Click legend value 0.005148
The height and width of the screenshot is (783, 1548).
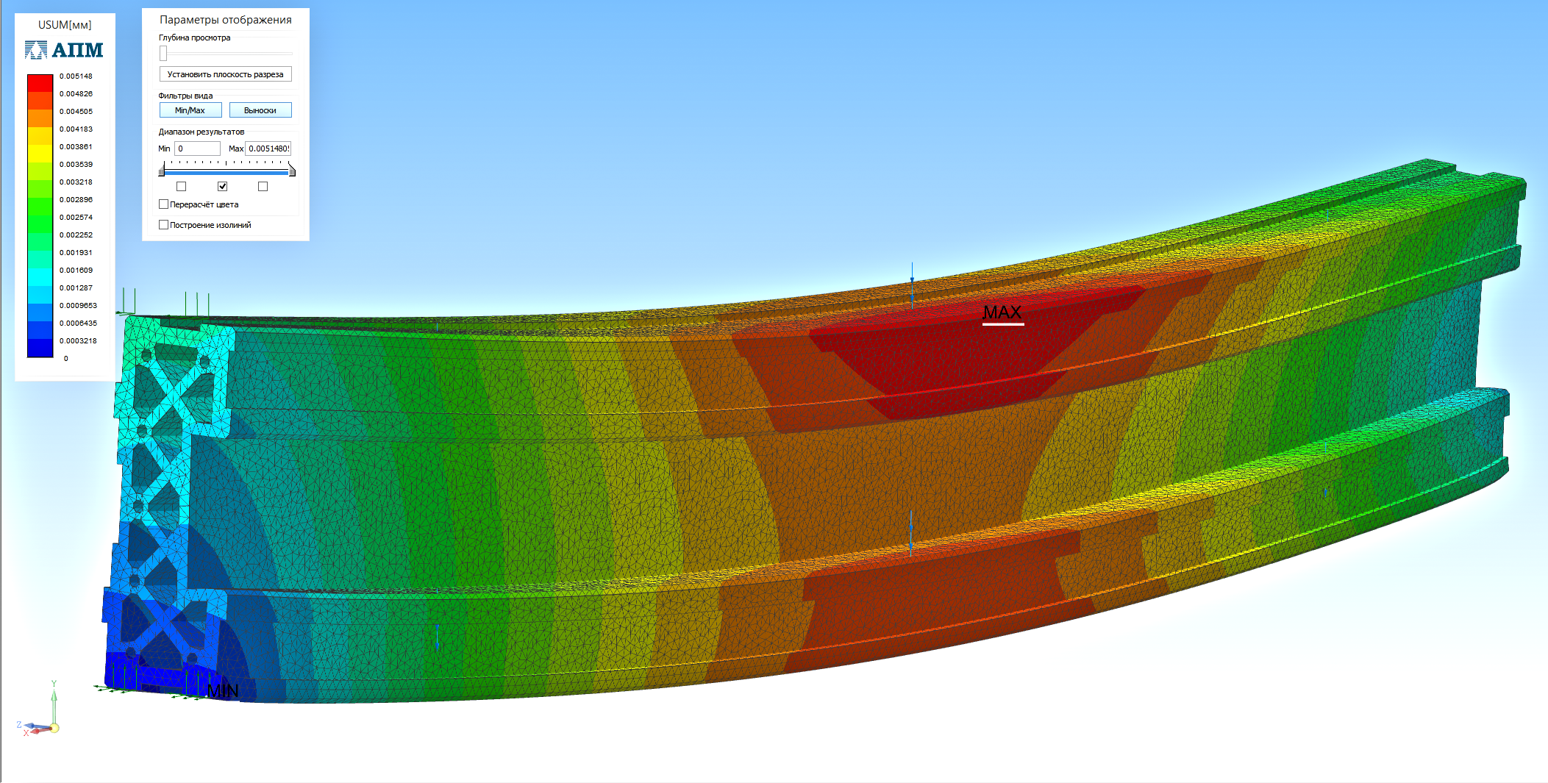pyautogui.click(x=76, y=76)
